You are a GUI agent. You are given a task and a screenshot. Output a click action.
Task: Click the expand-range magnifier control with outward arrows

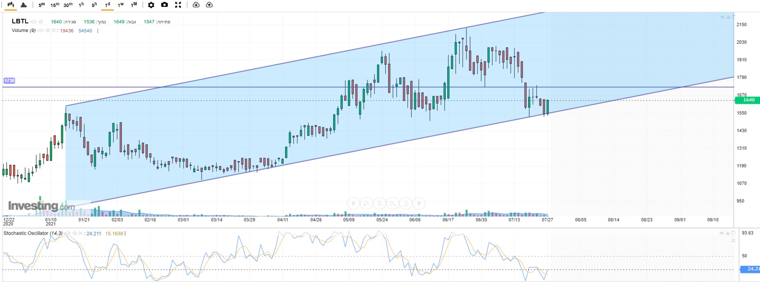click(x=393, y=203)
